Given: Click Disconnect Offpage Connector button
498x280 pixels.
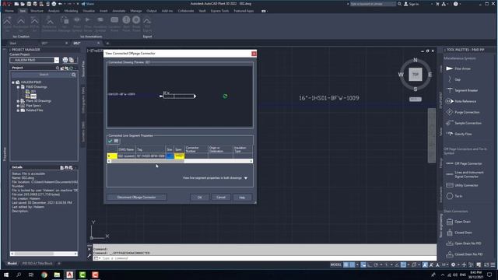Looking at the screenshot, I should pos(137,198).
